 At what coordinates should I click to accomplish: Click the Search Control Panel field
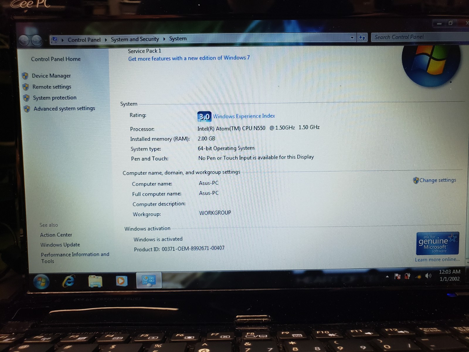point(419,37)
